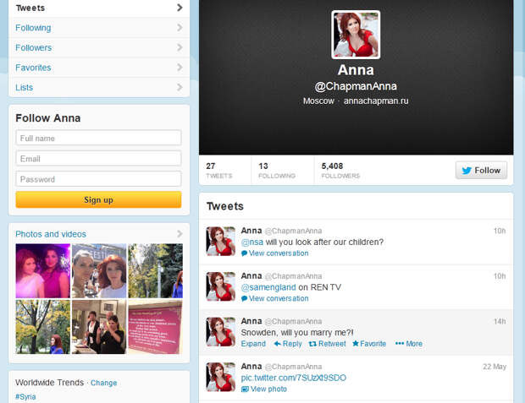Reply to the Snowden tweet
The height and width of the screenshot is (403, 525).
coord(288,344)
